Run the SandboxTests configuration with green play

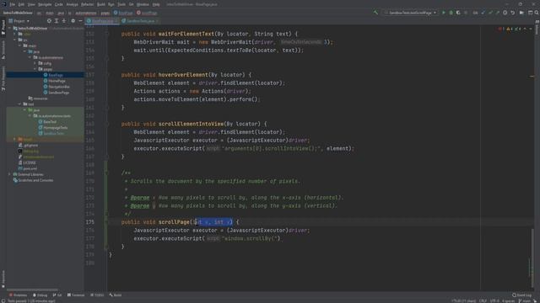click(x=444, y=13)
